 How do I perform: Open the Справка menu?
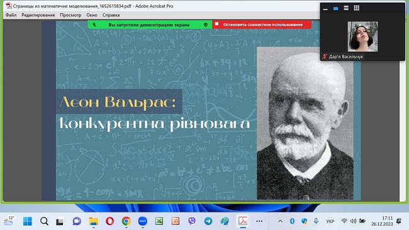111,15
